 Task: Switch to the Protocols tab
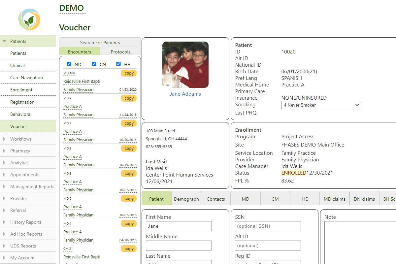[x=120, y=51]
